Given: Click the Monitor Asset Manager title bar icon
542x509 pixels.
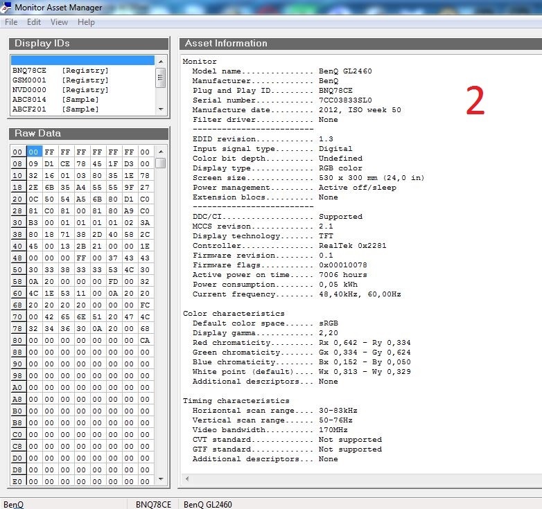Looking at the screenshot, I should pyautogui.click(x=6, y=6).
